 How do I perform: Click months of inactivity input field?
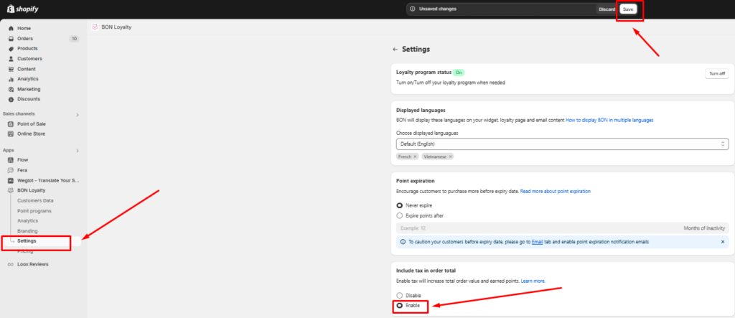pyautogui.click(x=562, y=228)
